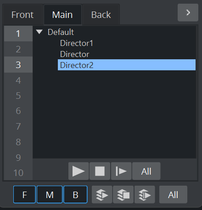Select Director1 in the tree
The height and width of the screenshot is (210, 202).
77,43
